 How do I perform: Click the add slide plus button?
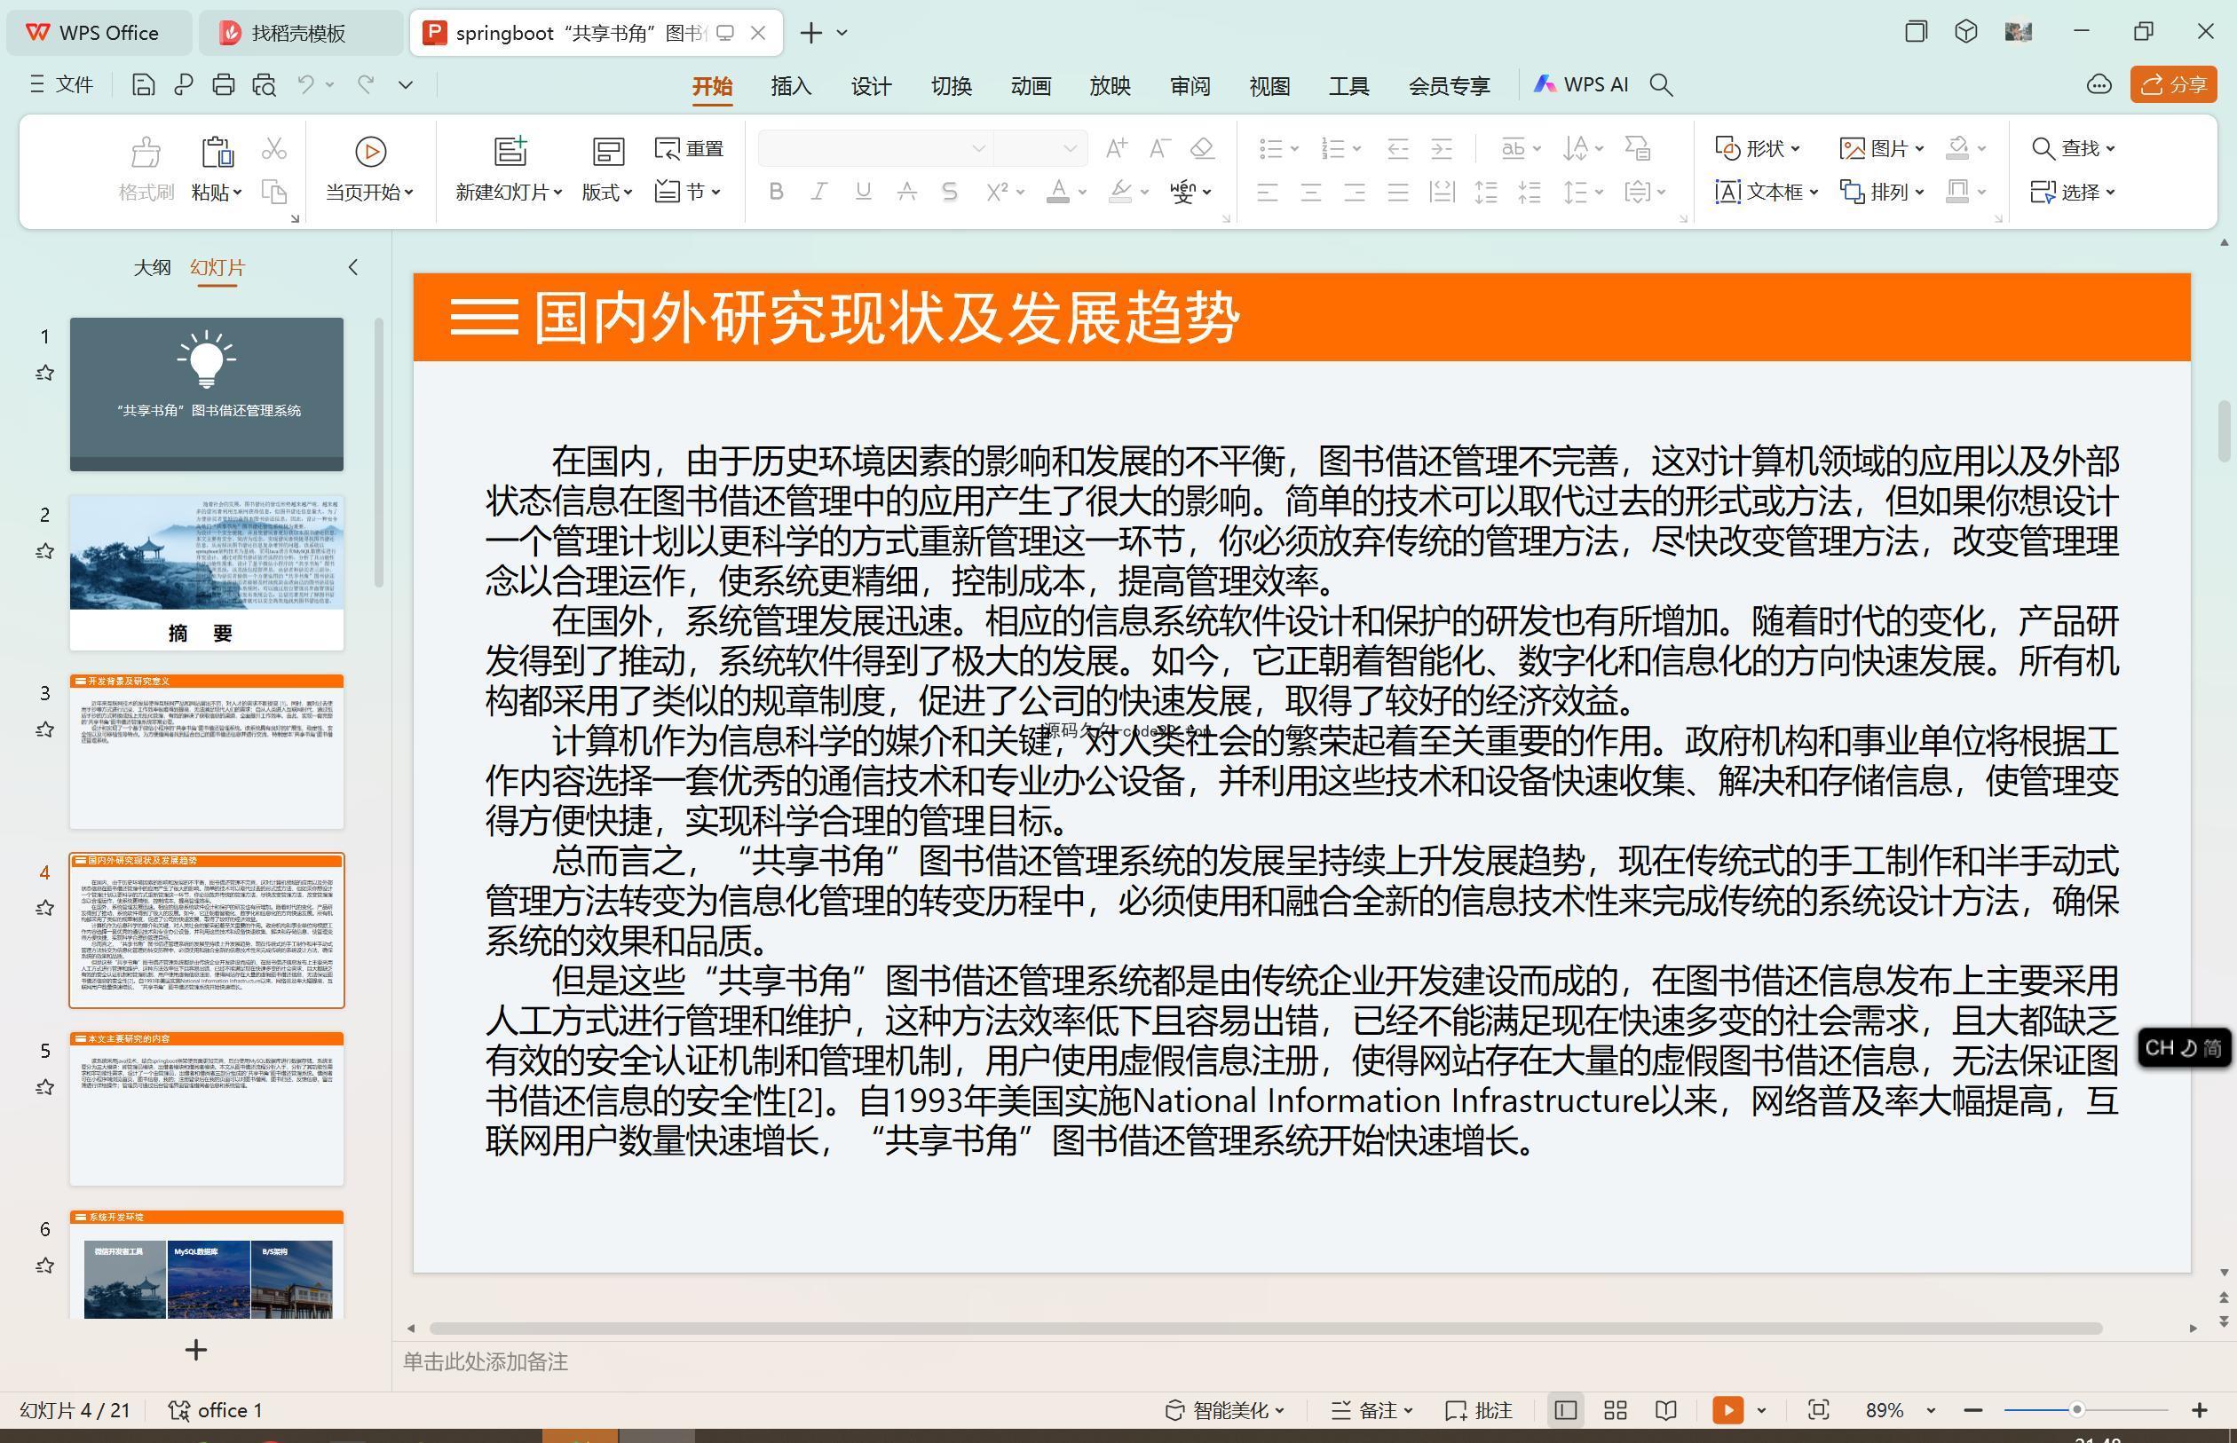(196, 1350)
